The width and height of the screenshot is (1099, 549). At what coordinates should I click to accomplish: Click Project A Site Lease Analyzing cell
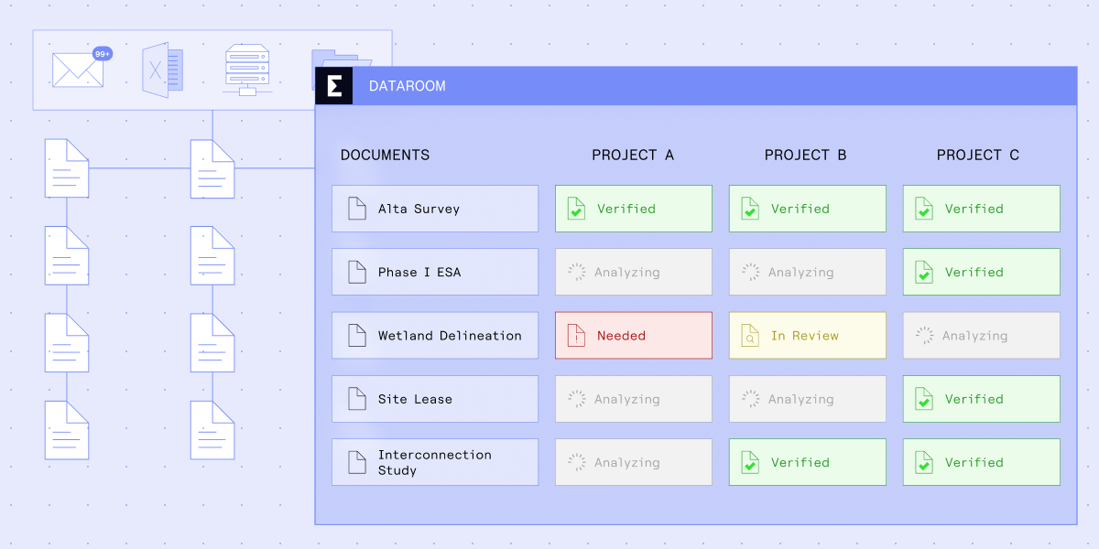[634, 399]
